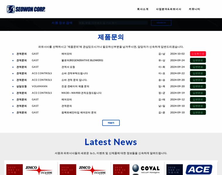Click the SEOWON CORP. logo
Viewport: 222px width, 175px height.
tap(26, 9)
